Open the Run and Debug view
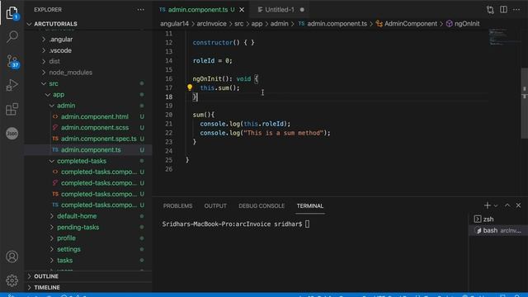This screenshot has height=297, width=528. point(12,85)
